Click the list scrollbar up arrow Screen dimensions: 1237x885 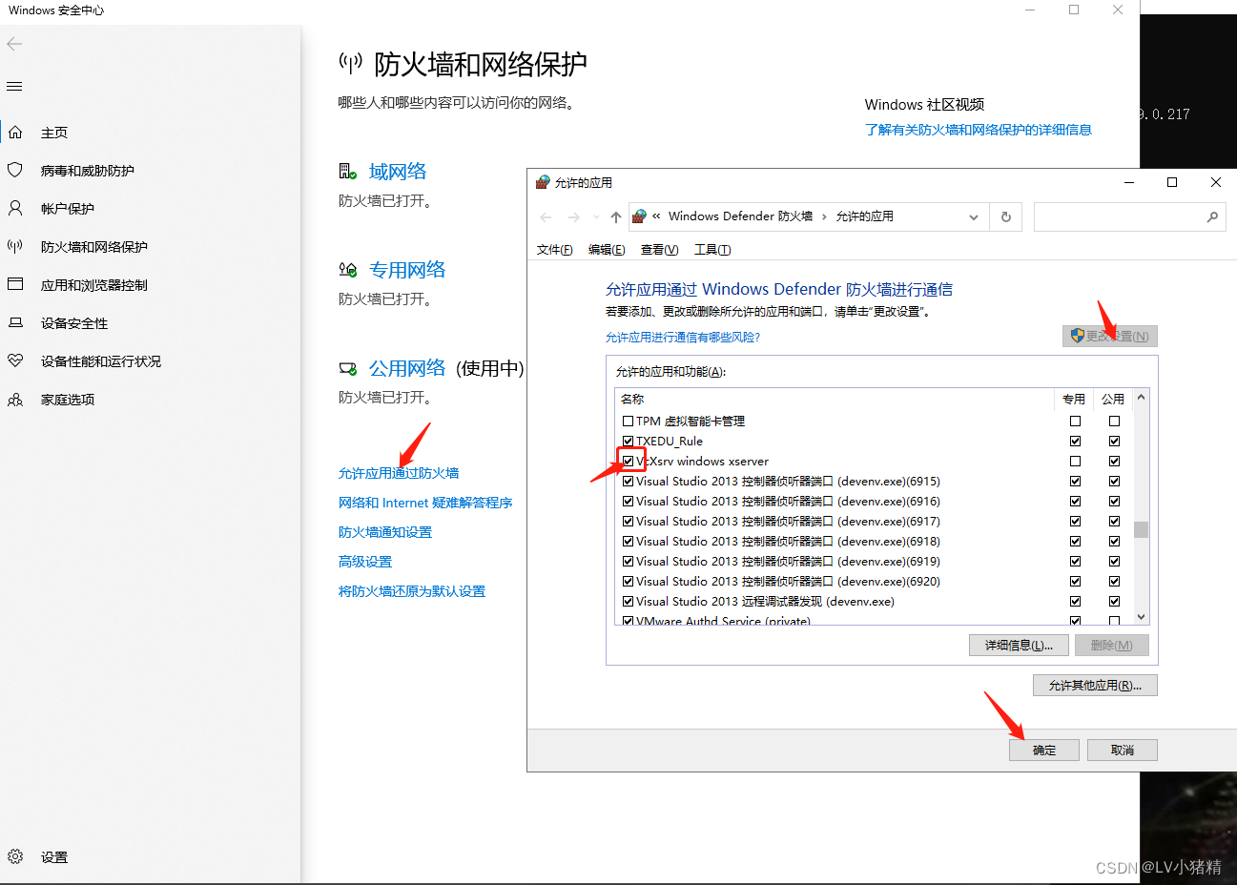point(1141,398)
